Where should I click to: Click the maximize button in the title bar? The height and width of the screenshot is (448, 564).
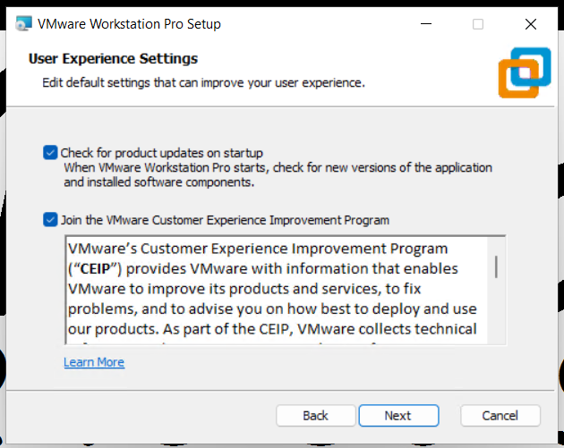coord(478,24)
